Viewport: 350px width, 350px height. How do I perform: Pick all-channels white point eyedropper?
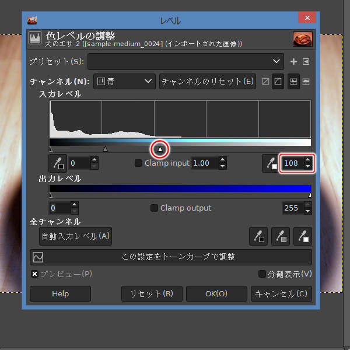(303, 236)
